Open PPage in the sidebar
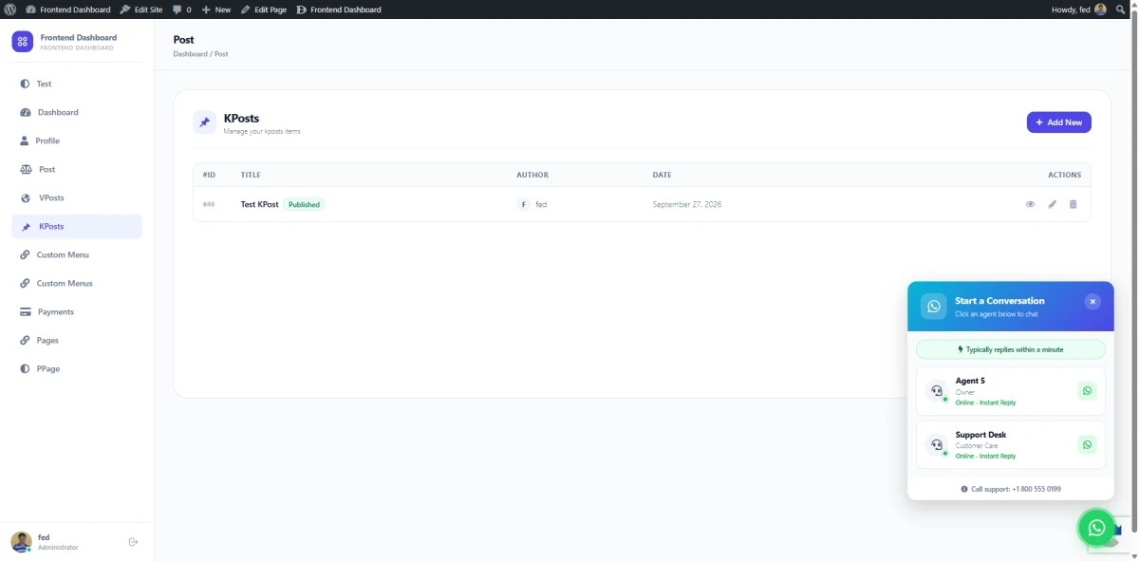Screen dimensions: 1139x561 click(77, 368)
